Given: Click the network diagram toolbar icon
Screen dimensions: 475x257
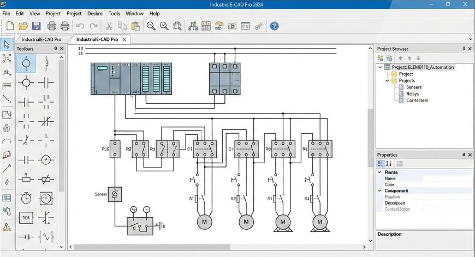Looking at the screenshot, I should pos(193,26).
